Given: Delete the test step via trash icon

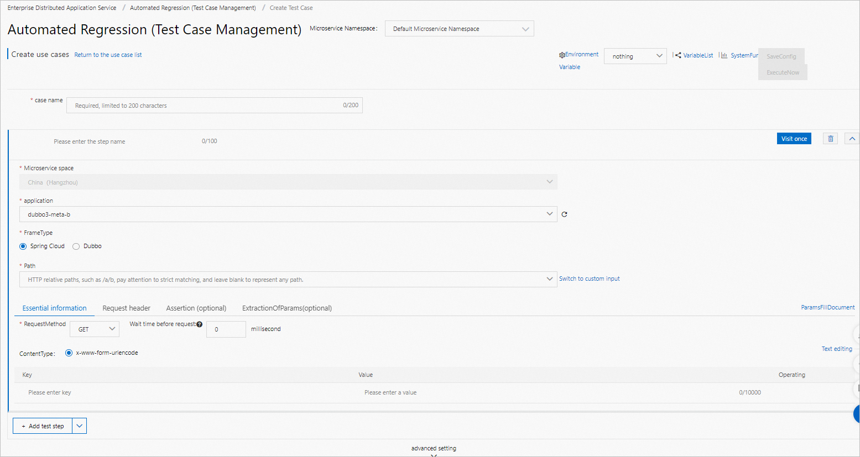Looking at the screenshot, I should (x=830, y=139).
